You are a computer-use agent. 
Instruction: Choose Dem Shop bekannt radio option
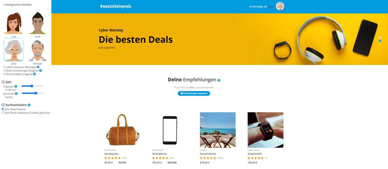[x=3, y=109]
